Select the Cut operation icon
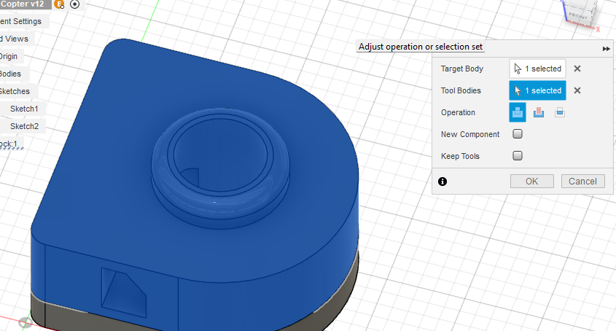The image size is (616, 331). [539, 113]
